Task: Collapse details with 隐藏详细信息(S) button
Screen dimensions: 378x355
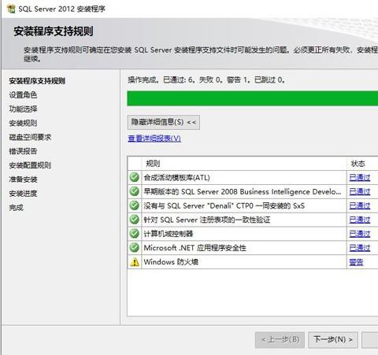Action: [164, 122]
